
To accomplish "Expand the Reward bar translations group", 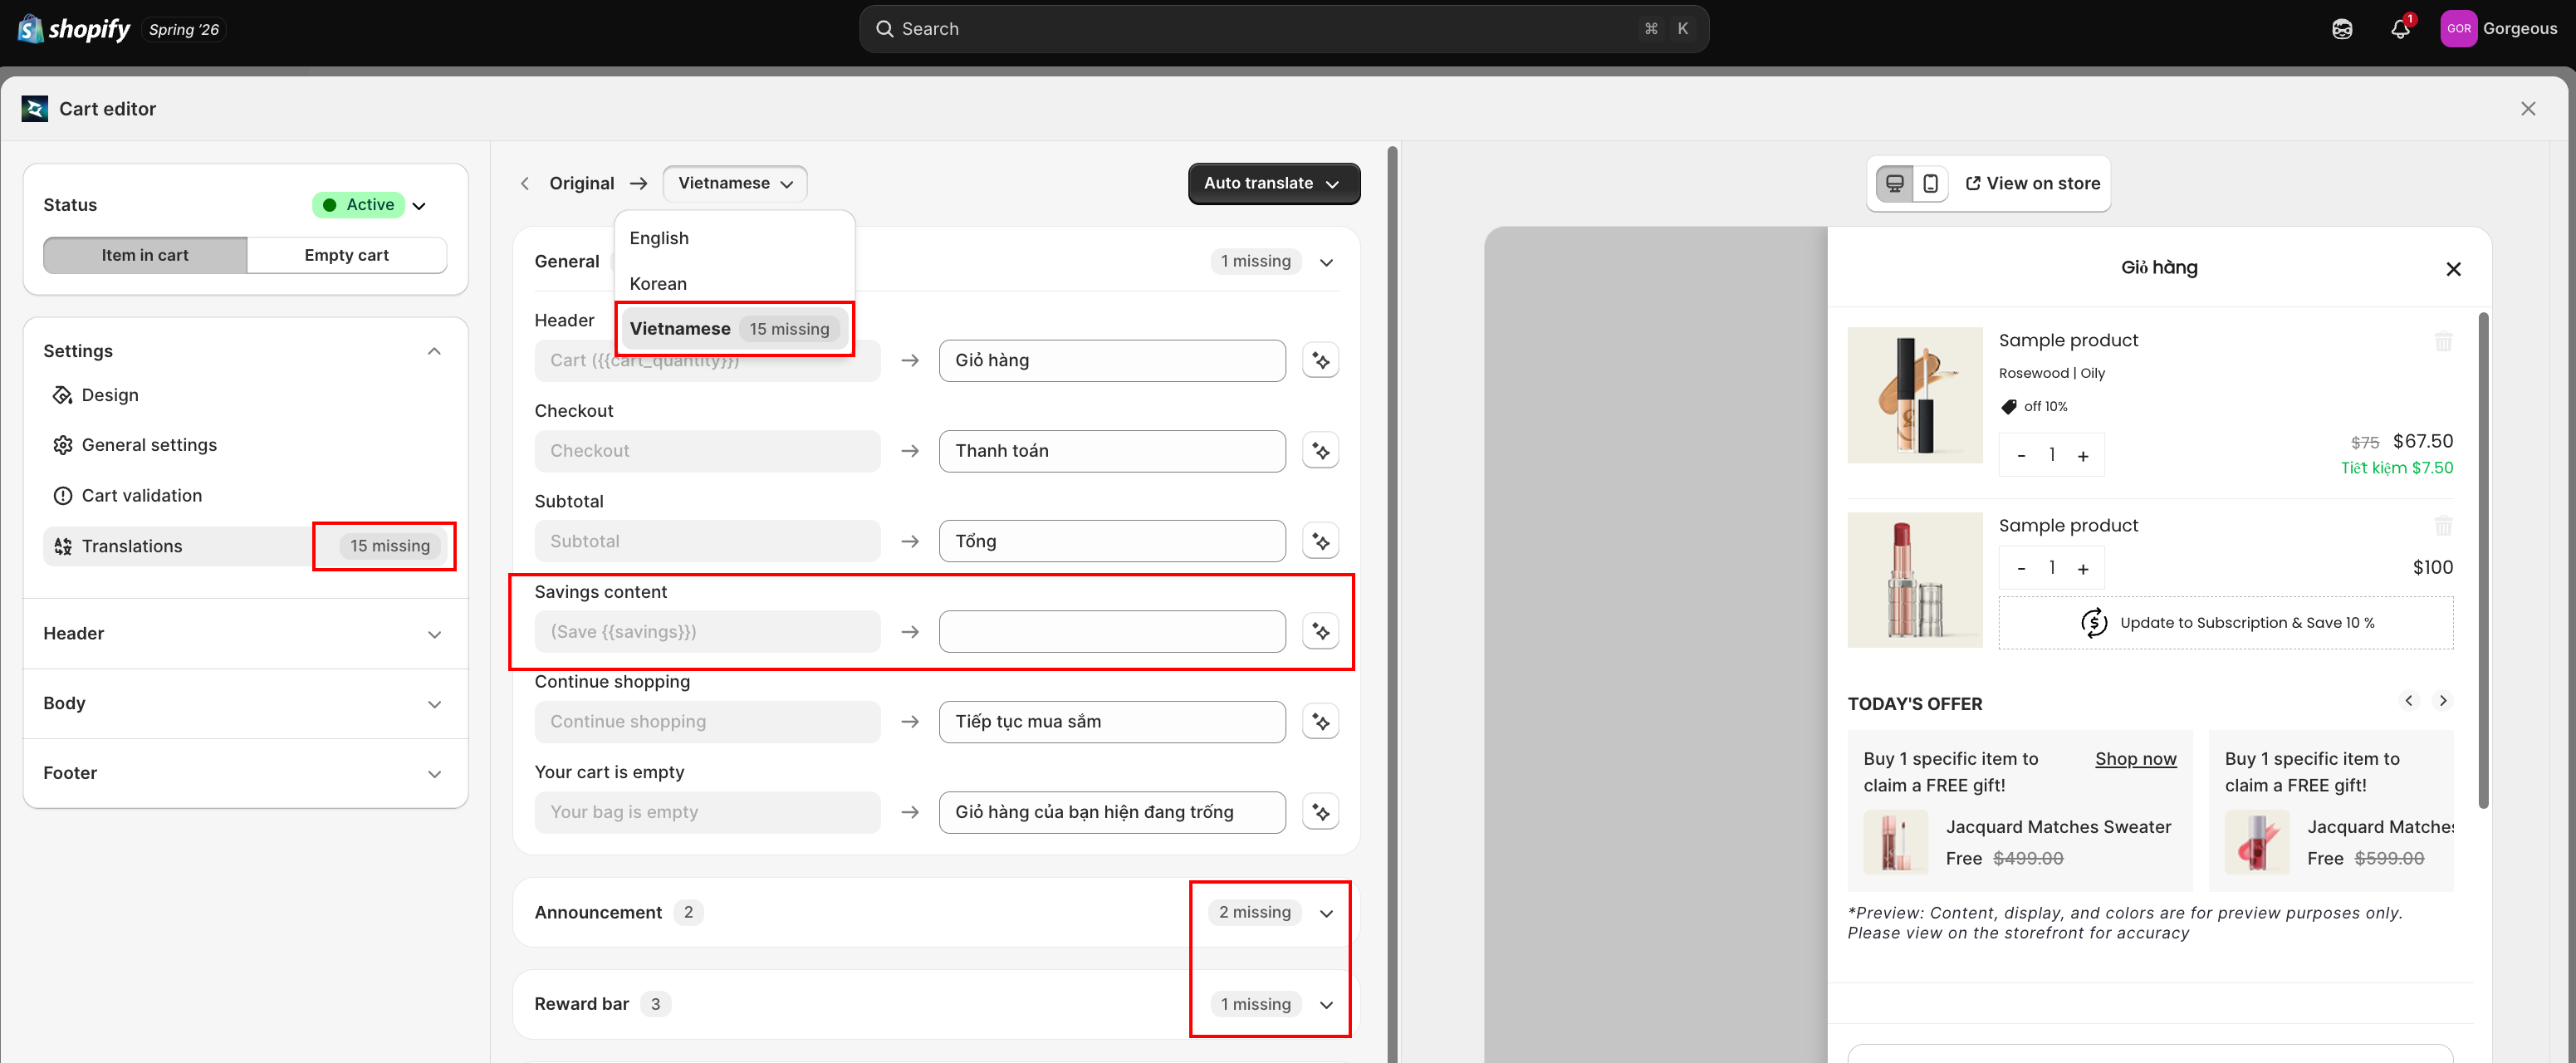I will [x=1326, y=1005].
